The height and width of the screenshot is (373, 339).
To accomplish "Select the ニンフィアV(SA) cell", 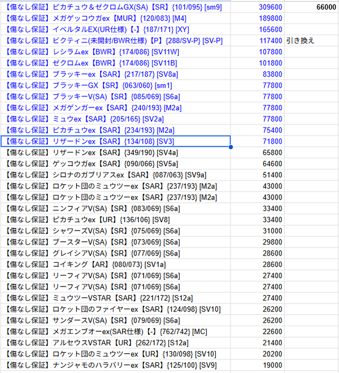I will click(115, 209).
